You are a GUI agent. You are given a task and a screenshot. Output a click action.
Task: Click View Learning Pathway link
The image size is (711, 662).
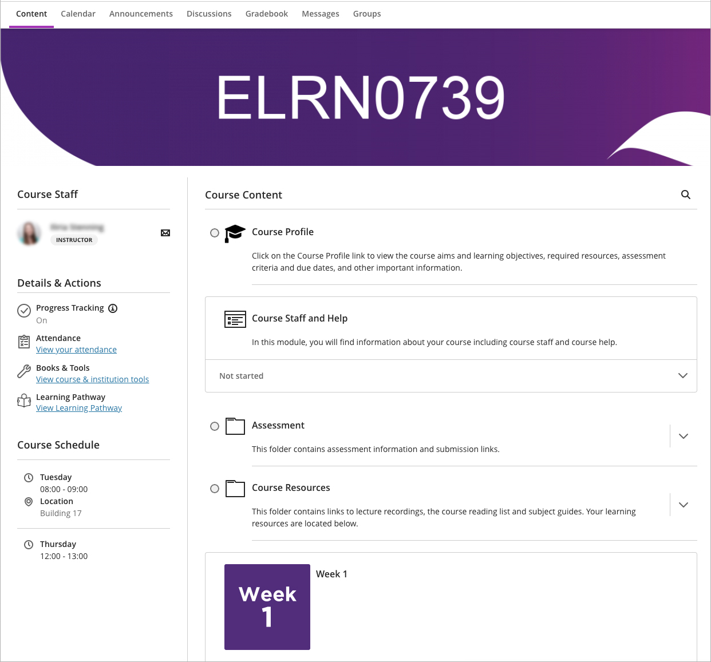coord(78,407)
